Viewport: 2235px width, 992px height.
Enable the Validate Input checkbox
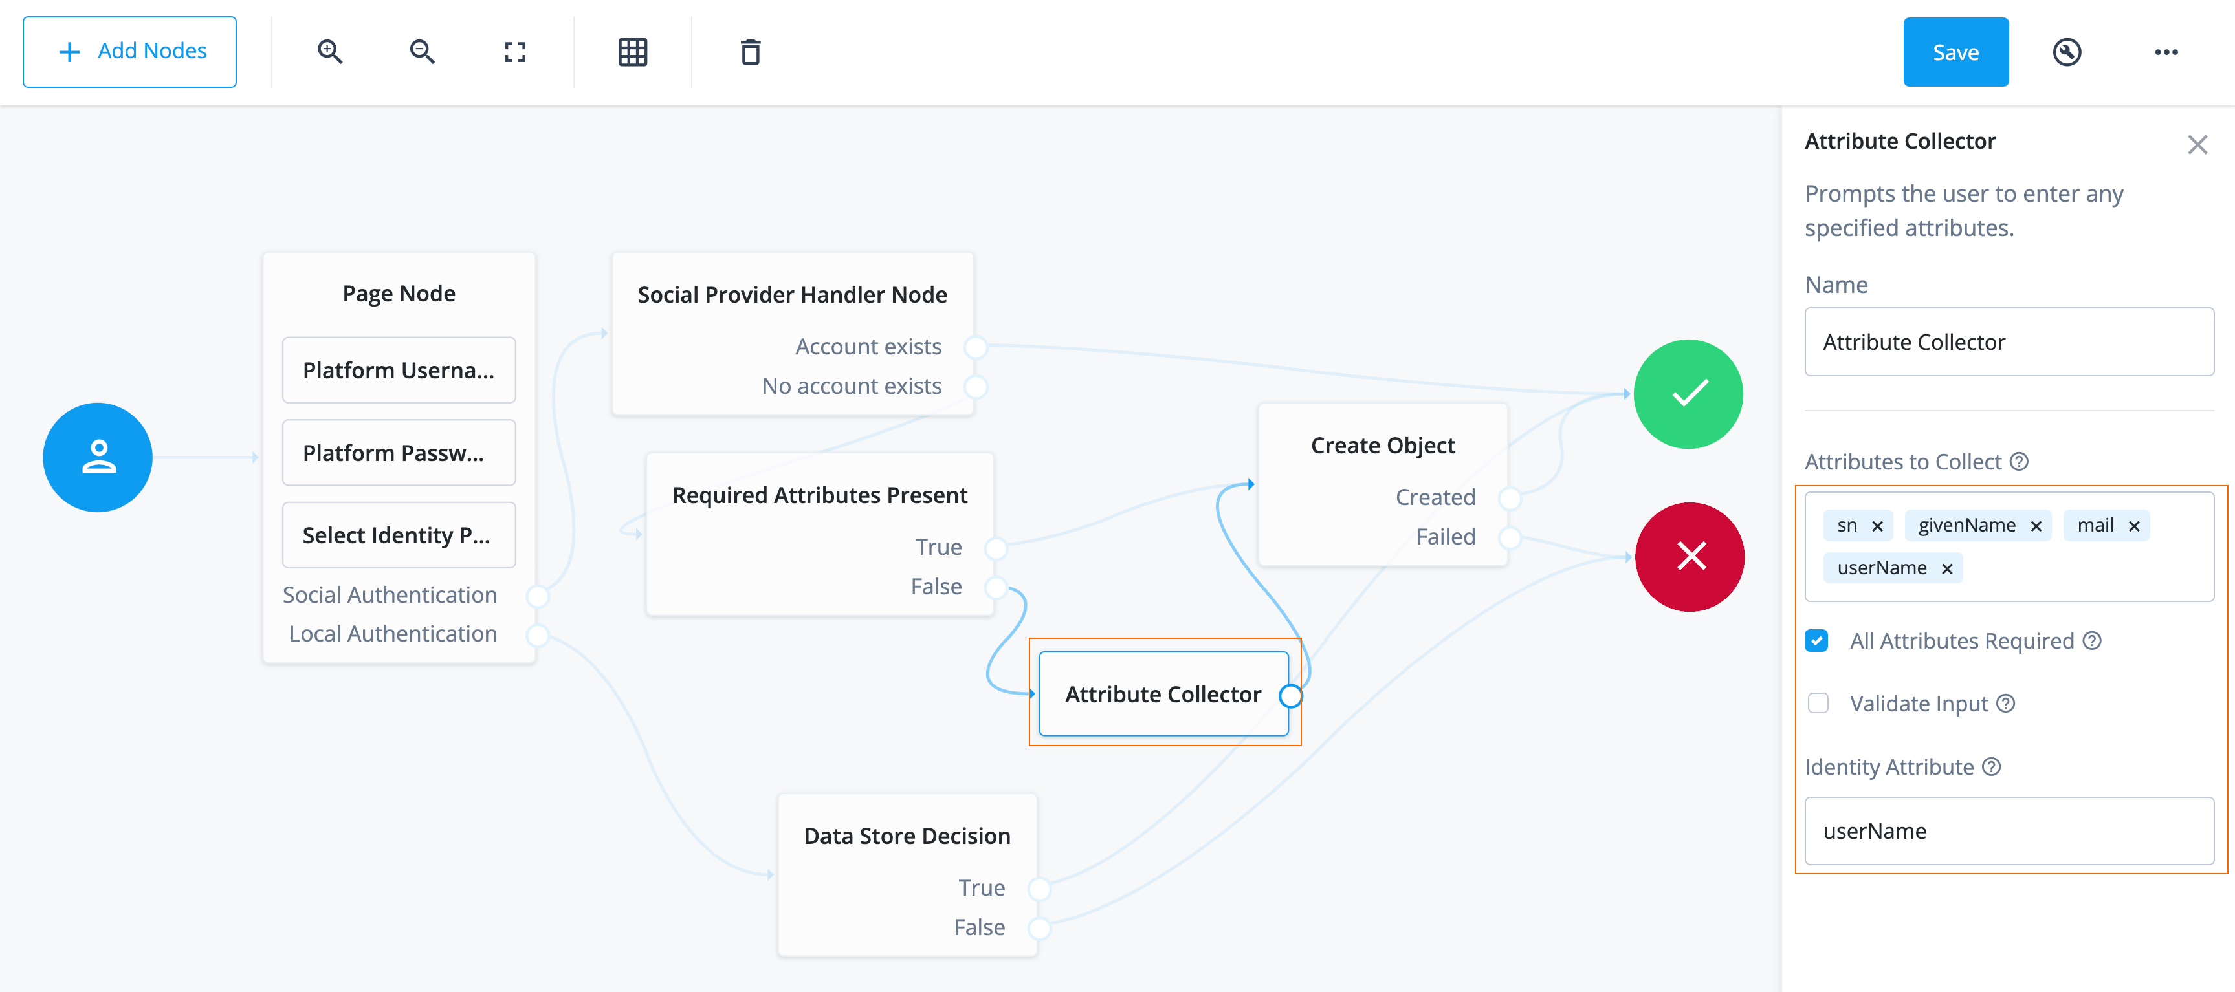1818,703
